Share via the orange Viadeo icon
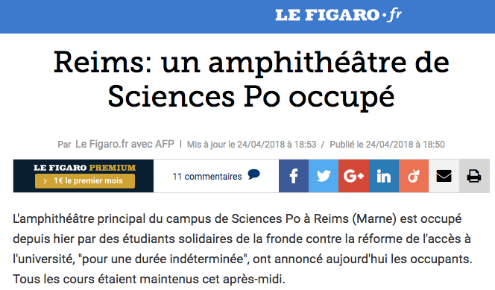 point(414,176)
